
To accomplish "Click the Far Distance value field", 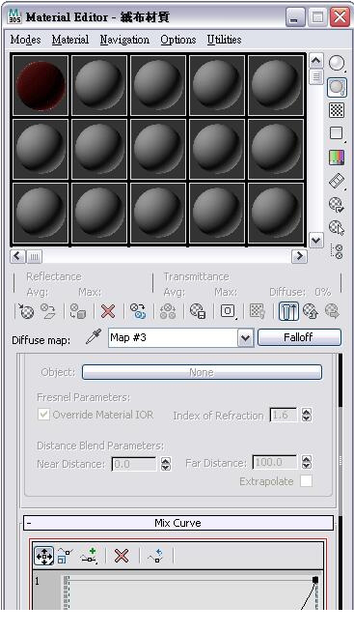I will click(275, 462).
